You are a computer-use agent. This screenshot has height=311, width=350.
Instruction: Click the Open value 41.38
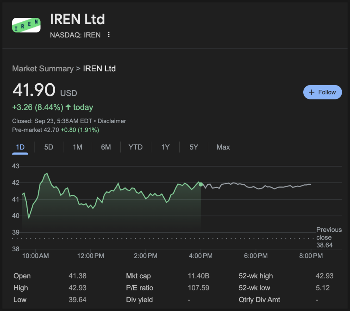[x=78, y=276]
